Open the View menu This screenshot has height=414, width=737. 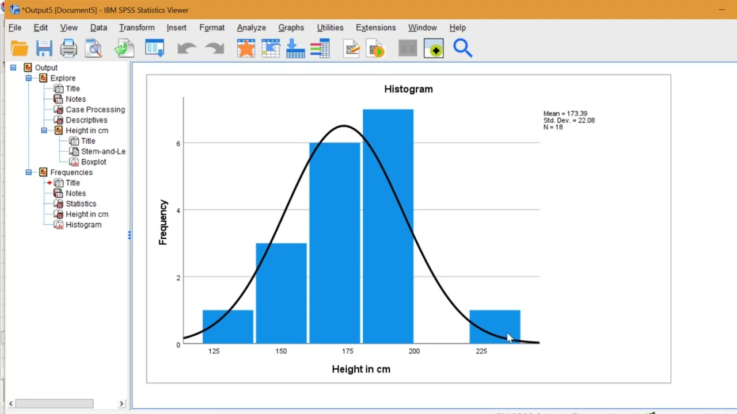(x=69, y=28)
